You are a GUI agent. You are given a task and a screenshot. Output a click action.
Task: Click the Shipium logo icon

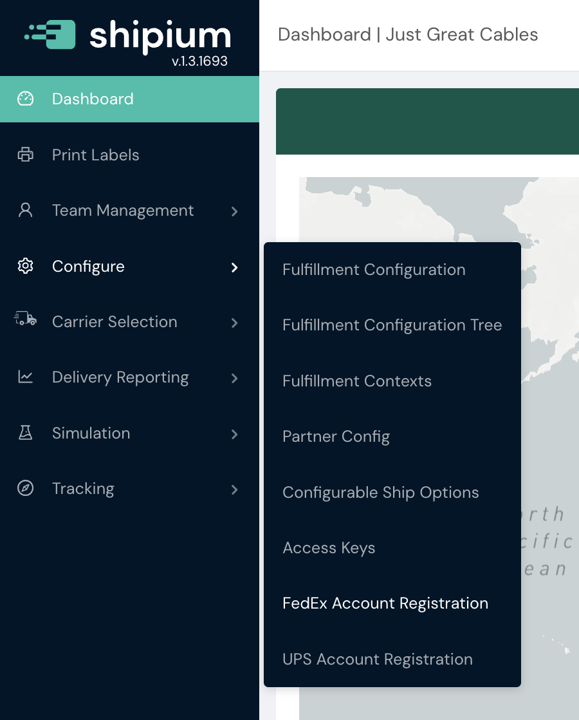[50, 34]
